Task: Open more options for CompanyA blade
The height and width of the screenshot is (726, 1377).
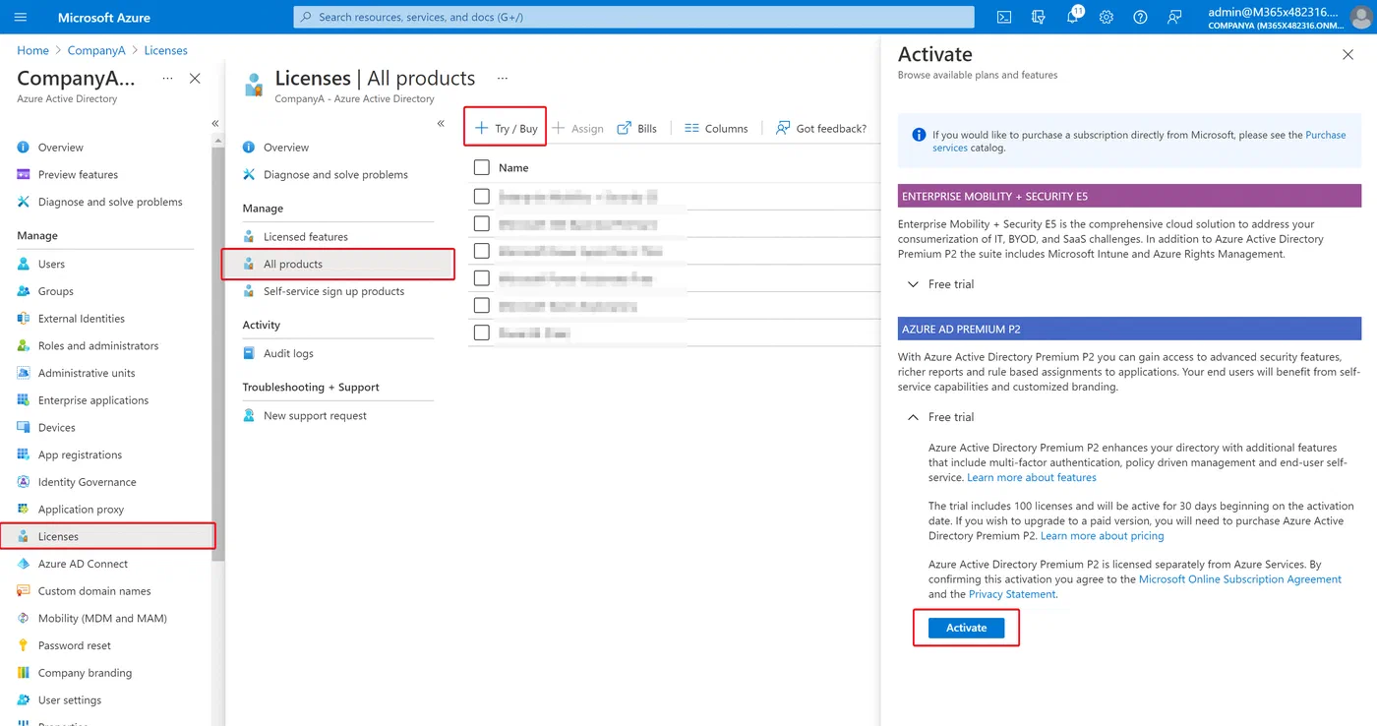Action: pyautogui.click(x=167, y=79)
